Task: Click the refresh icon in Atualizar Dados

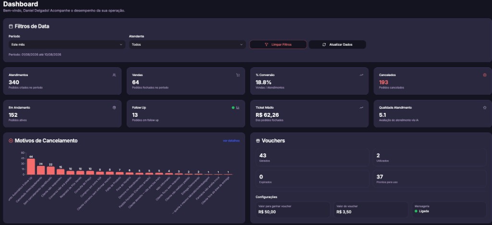Action: pos(324,45)
